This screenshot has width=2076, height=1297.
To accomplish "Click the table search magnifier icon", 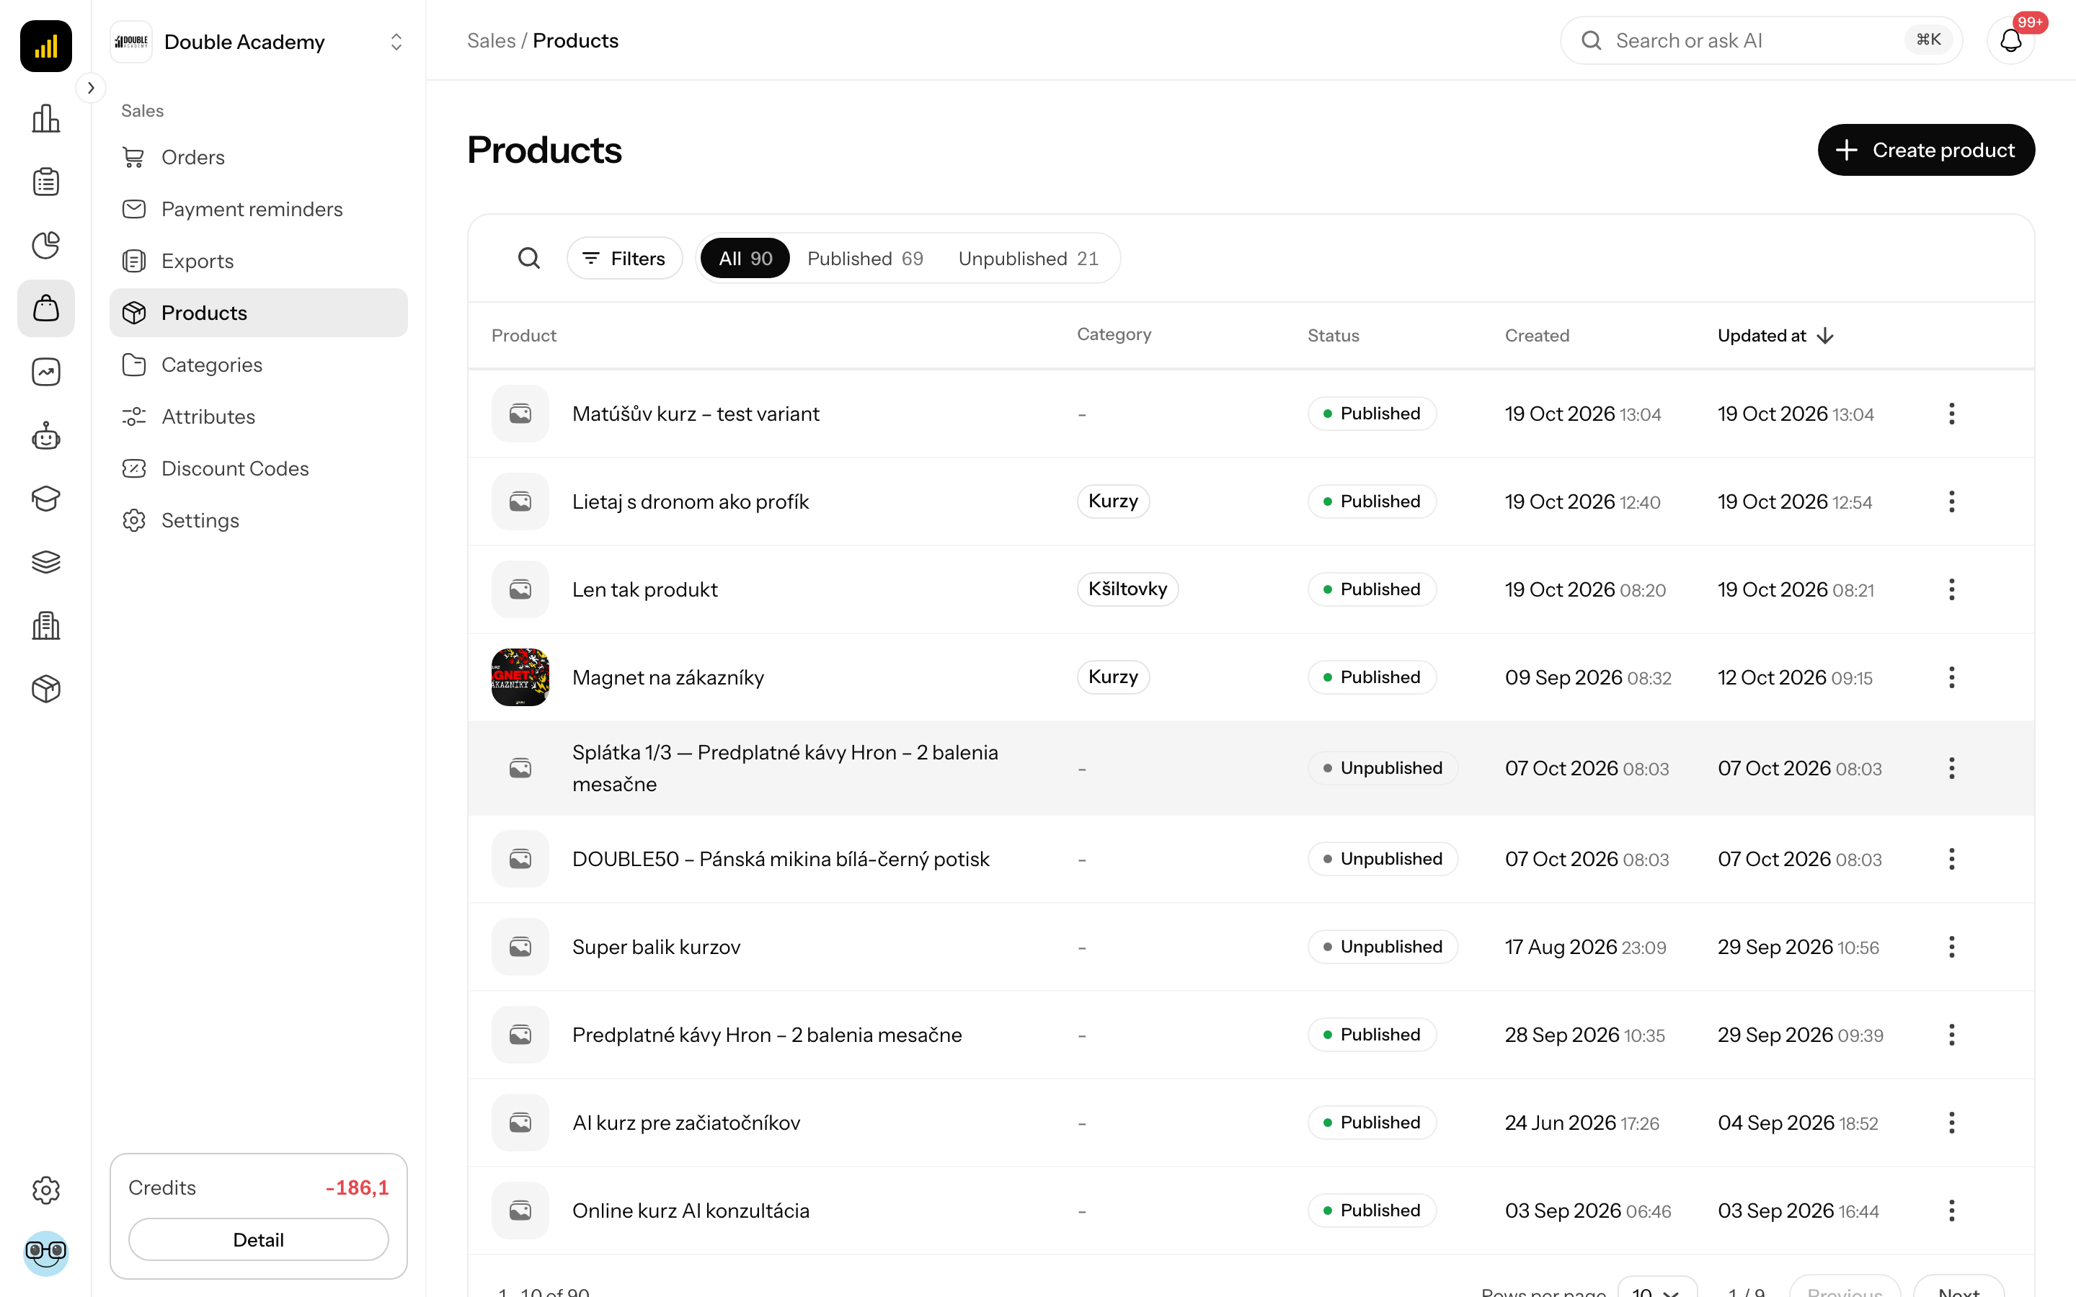I will [x=528, y=258].
